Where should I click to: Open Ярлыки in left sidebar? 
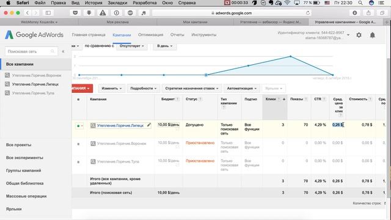pyautogui.click(x=13, y=209)
